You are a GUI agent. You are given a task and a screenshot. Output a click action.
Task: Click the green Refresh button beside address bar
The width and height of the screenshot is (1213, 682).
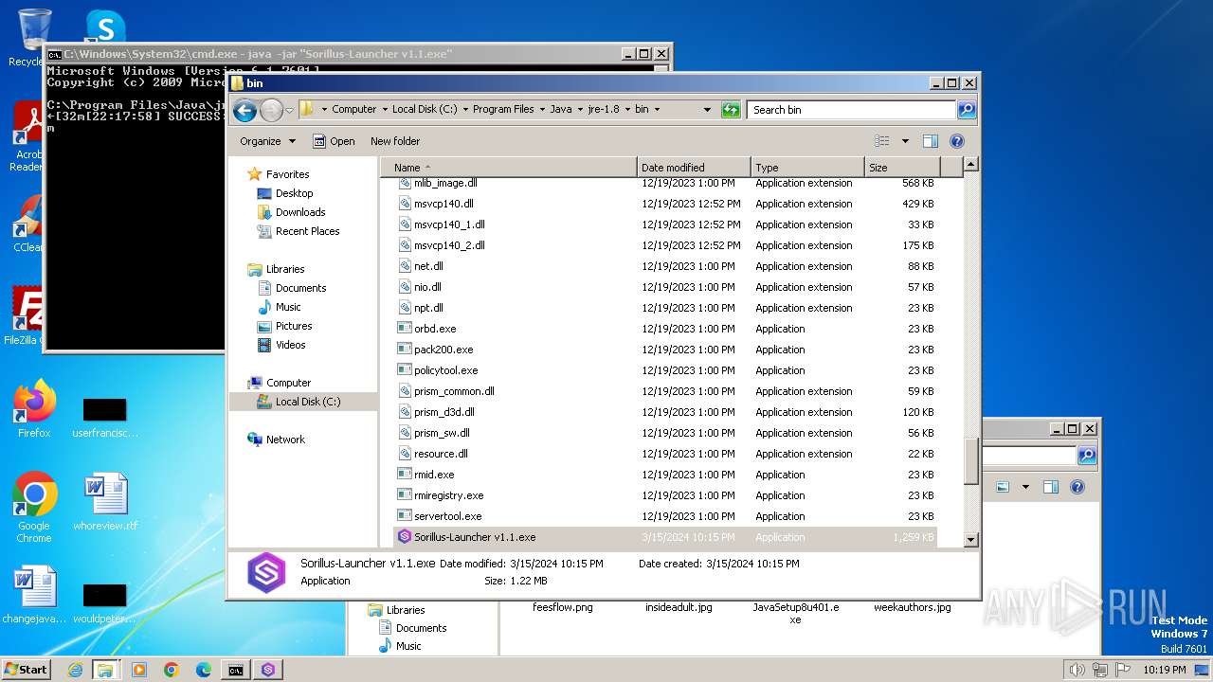730,110
